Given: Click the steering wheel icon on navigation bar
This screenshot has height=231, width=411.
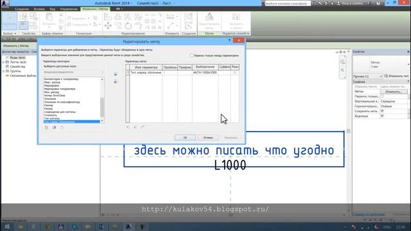Looking at the screenshot, I should (342, 62).
